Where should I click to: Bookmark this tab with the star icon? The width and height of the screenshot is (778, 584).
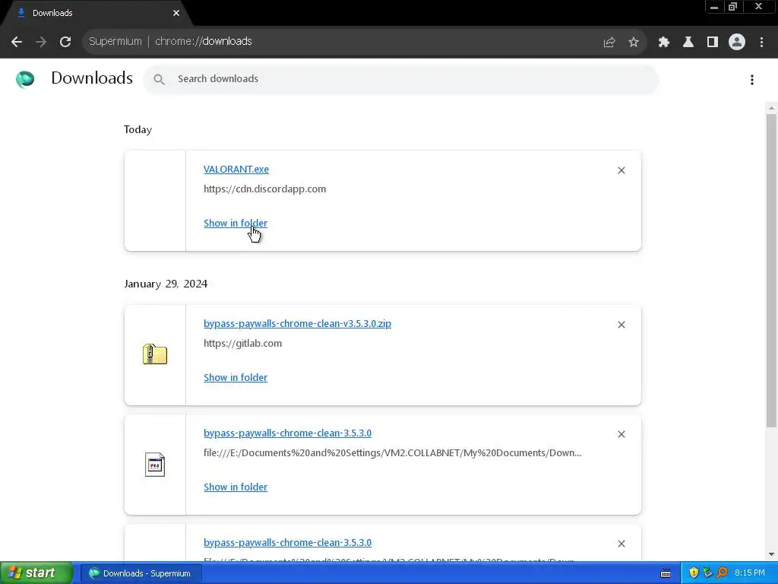pyautogui.click(x=634, y=42)
